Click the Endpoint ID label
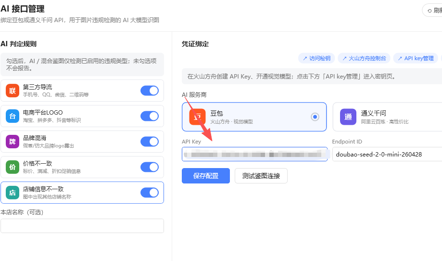 (x=347, y=142)
